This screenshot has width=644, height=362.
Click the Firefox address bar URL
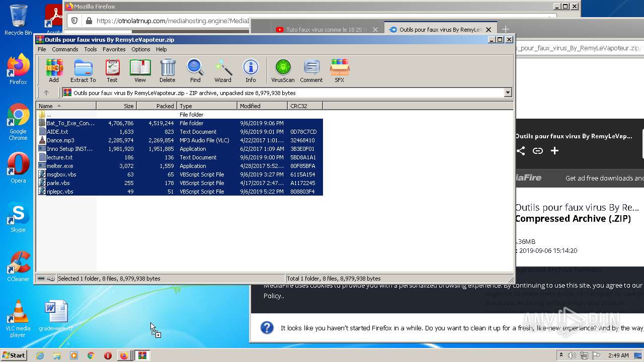pos(173,21)
